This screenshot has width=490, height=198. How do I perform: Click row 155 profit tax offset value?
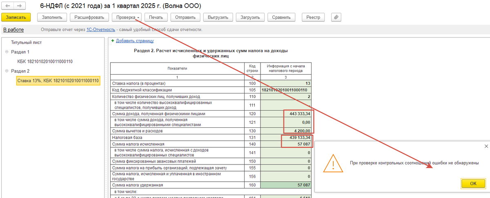click(286, 168)
